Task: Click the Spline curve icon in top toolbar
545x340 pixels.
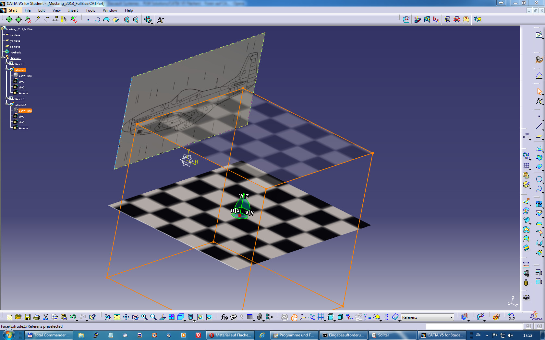Action: 97,20
